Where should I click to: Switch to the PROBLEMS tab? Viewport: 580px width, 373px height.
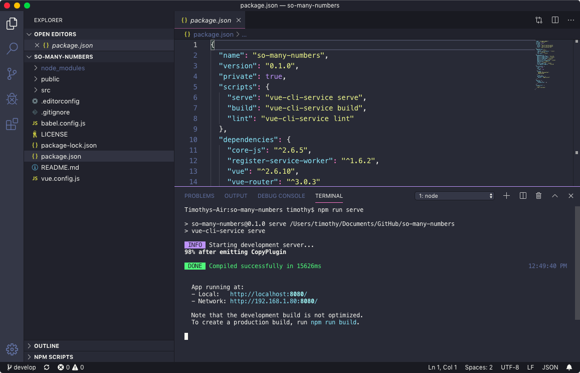[199, 196]
